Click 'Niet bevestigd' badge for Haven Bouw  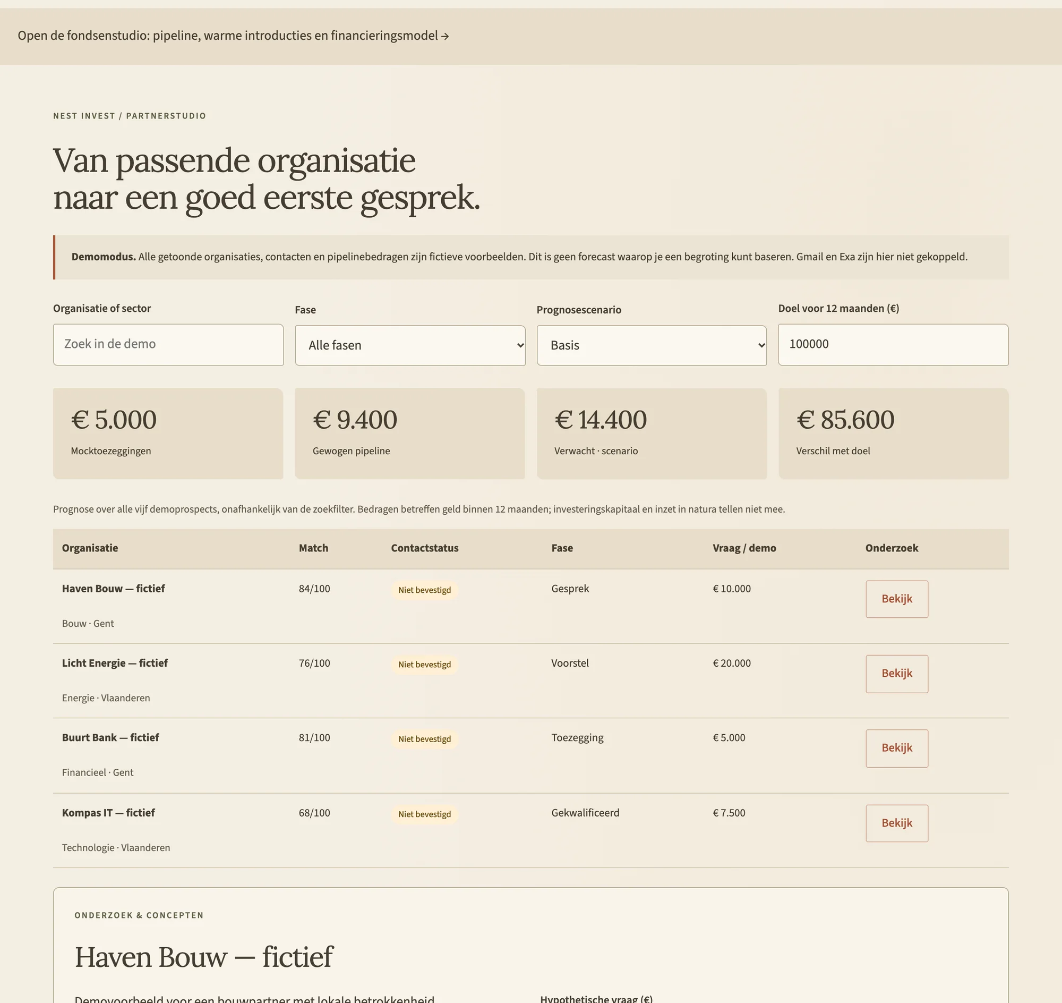tap(425, 590)
